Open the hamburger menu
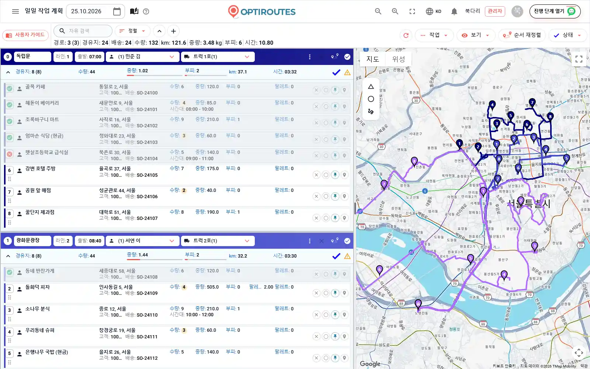This screenshot has width=590, height=369. tap(15, 11)
